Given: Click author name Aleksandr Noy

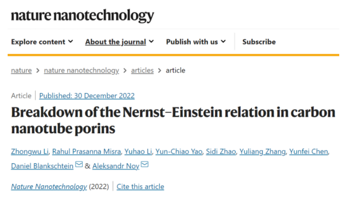Looking at the screenshot, I should (x=116, y=166).
